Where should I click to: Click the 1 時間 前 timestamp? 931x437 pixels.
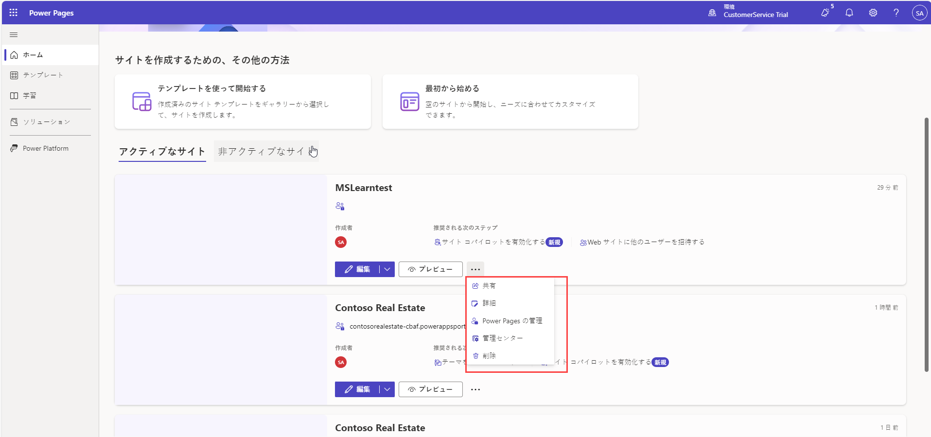(886, 308)
